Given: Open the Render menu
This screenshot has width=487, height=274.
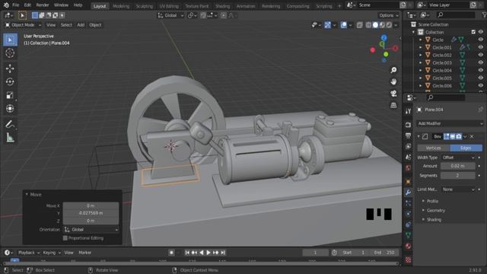Looking at the screenshot, I should point(43,5).
